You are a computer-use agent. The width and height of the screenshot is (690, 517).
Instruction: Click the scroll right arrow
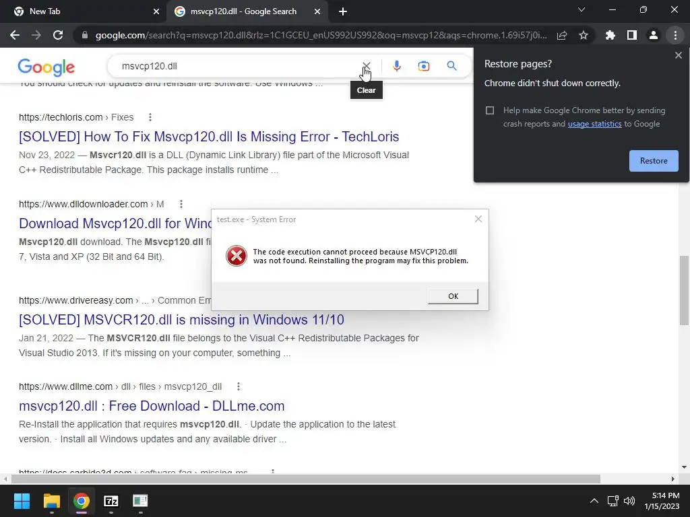pyautogui.click(x=673, y=479)
